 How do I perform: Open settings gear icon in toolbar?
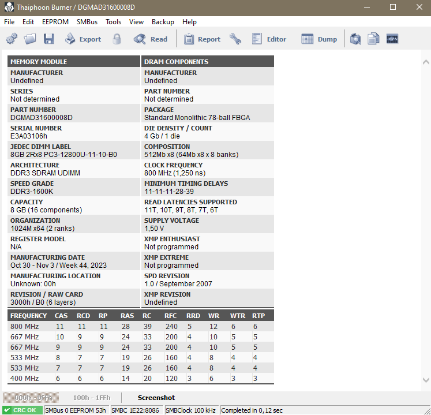click(12, 39)
